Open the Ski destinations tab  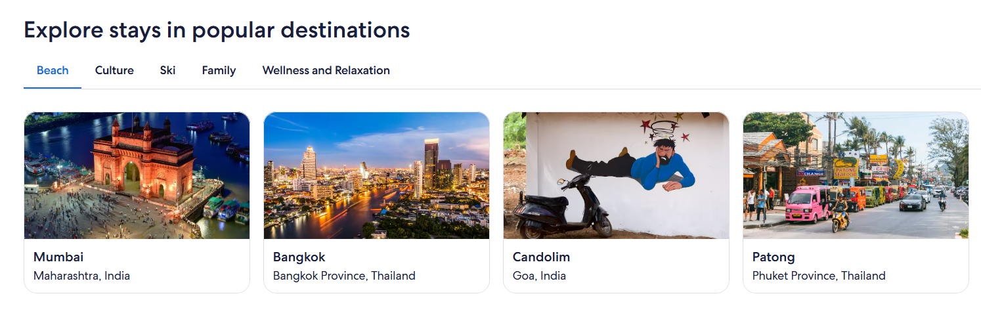[167, 70]
